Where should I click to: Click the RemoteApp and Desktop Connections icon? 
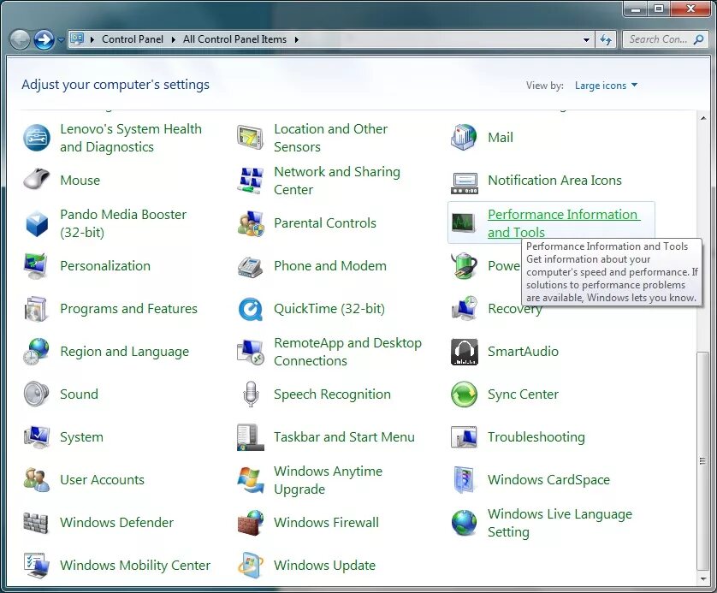tap(250, 352)
